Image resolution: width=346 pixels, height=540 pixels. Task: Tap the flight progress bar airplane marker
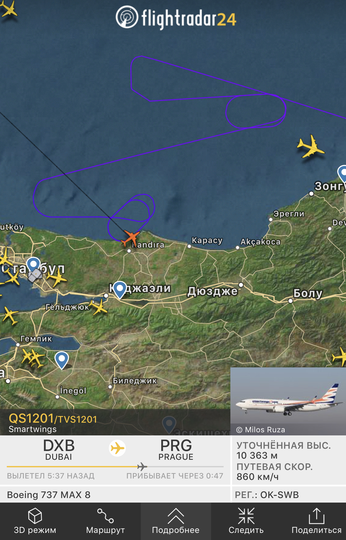(142, 466)
